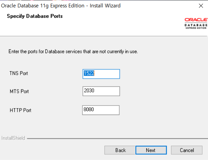Click the HTTP Port label
The width and height of the screenshot is (208, 160).
20,110
